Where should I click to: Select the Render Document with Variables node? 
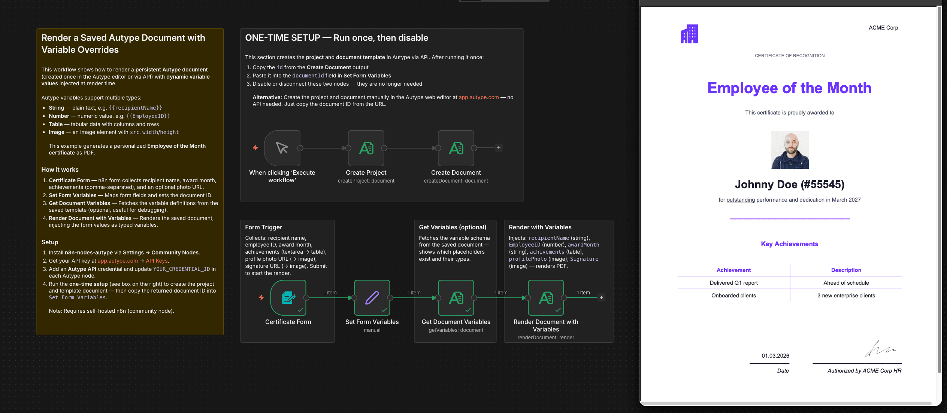546,298
